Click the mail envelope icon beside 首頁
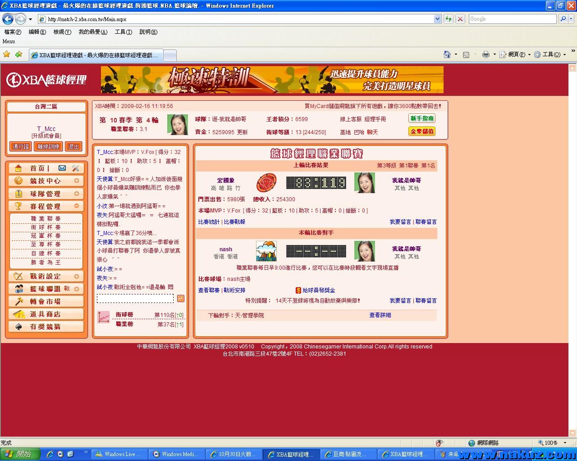The height and width of the screenshot is (461, 577). point(62,168)
